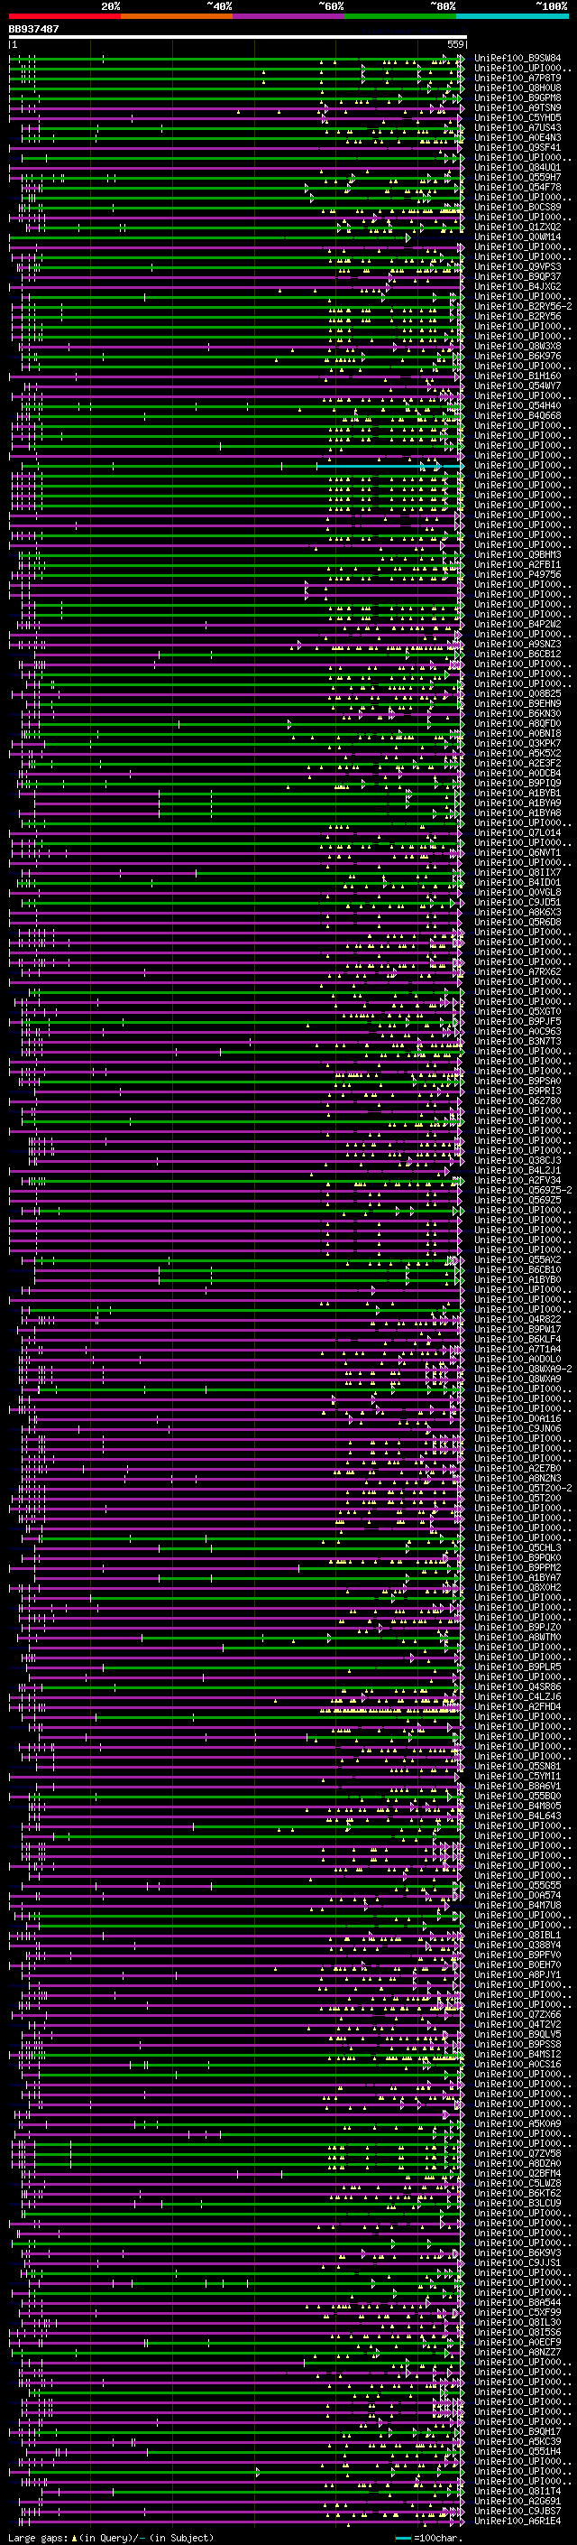Open isoform hit UniRef100_B2RY56-2
Image resolution: width=577 pixels, height=2545 pixels.
pyautogui.click(x=523, y=306)
